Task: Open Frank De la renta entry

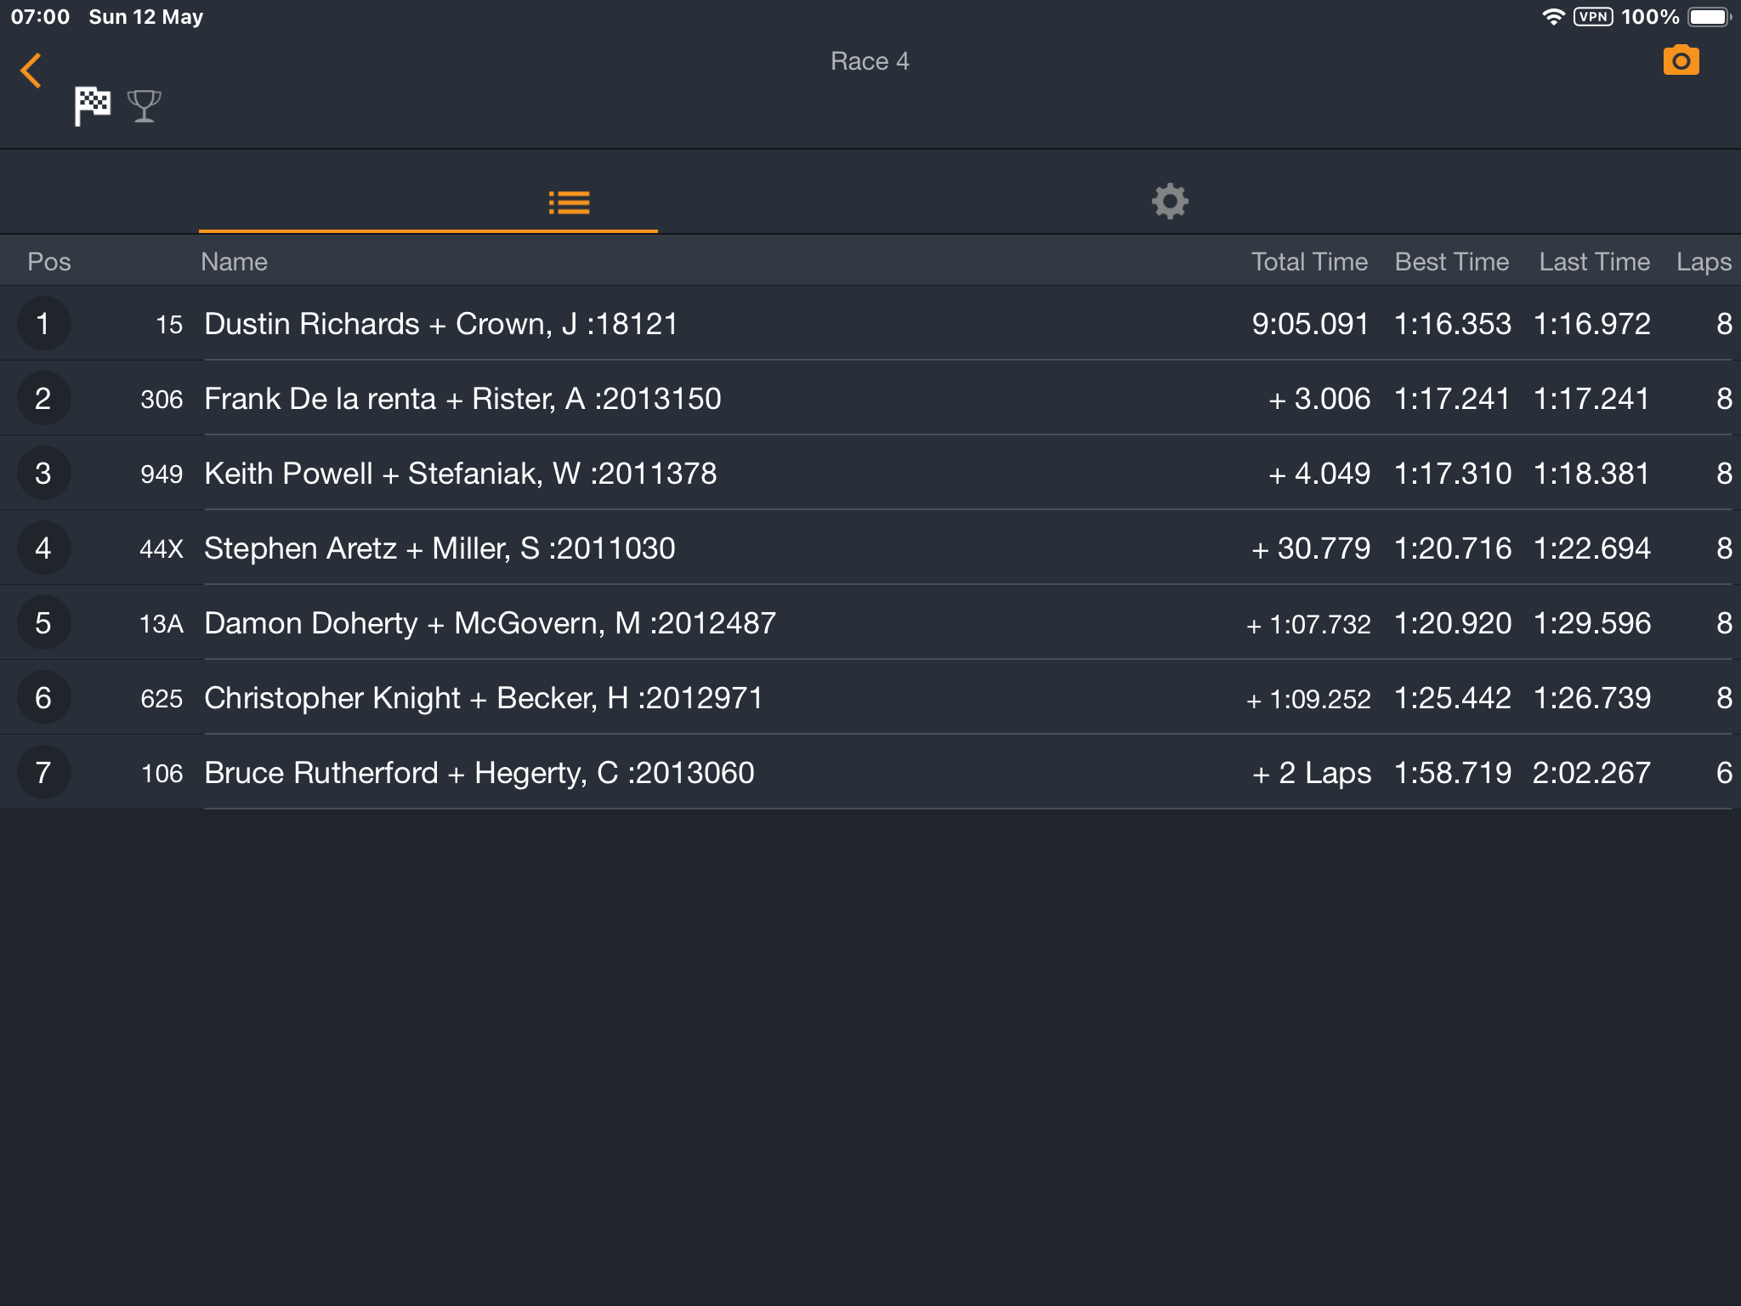Action: coord(870,398)
